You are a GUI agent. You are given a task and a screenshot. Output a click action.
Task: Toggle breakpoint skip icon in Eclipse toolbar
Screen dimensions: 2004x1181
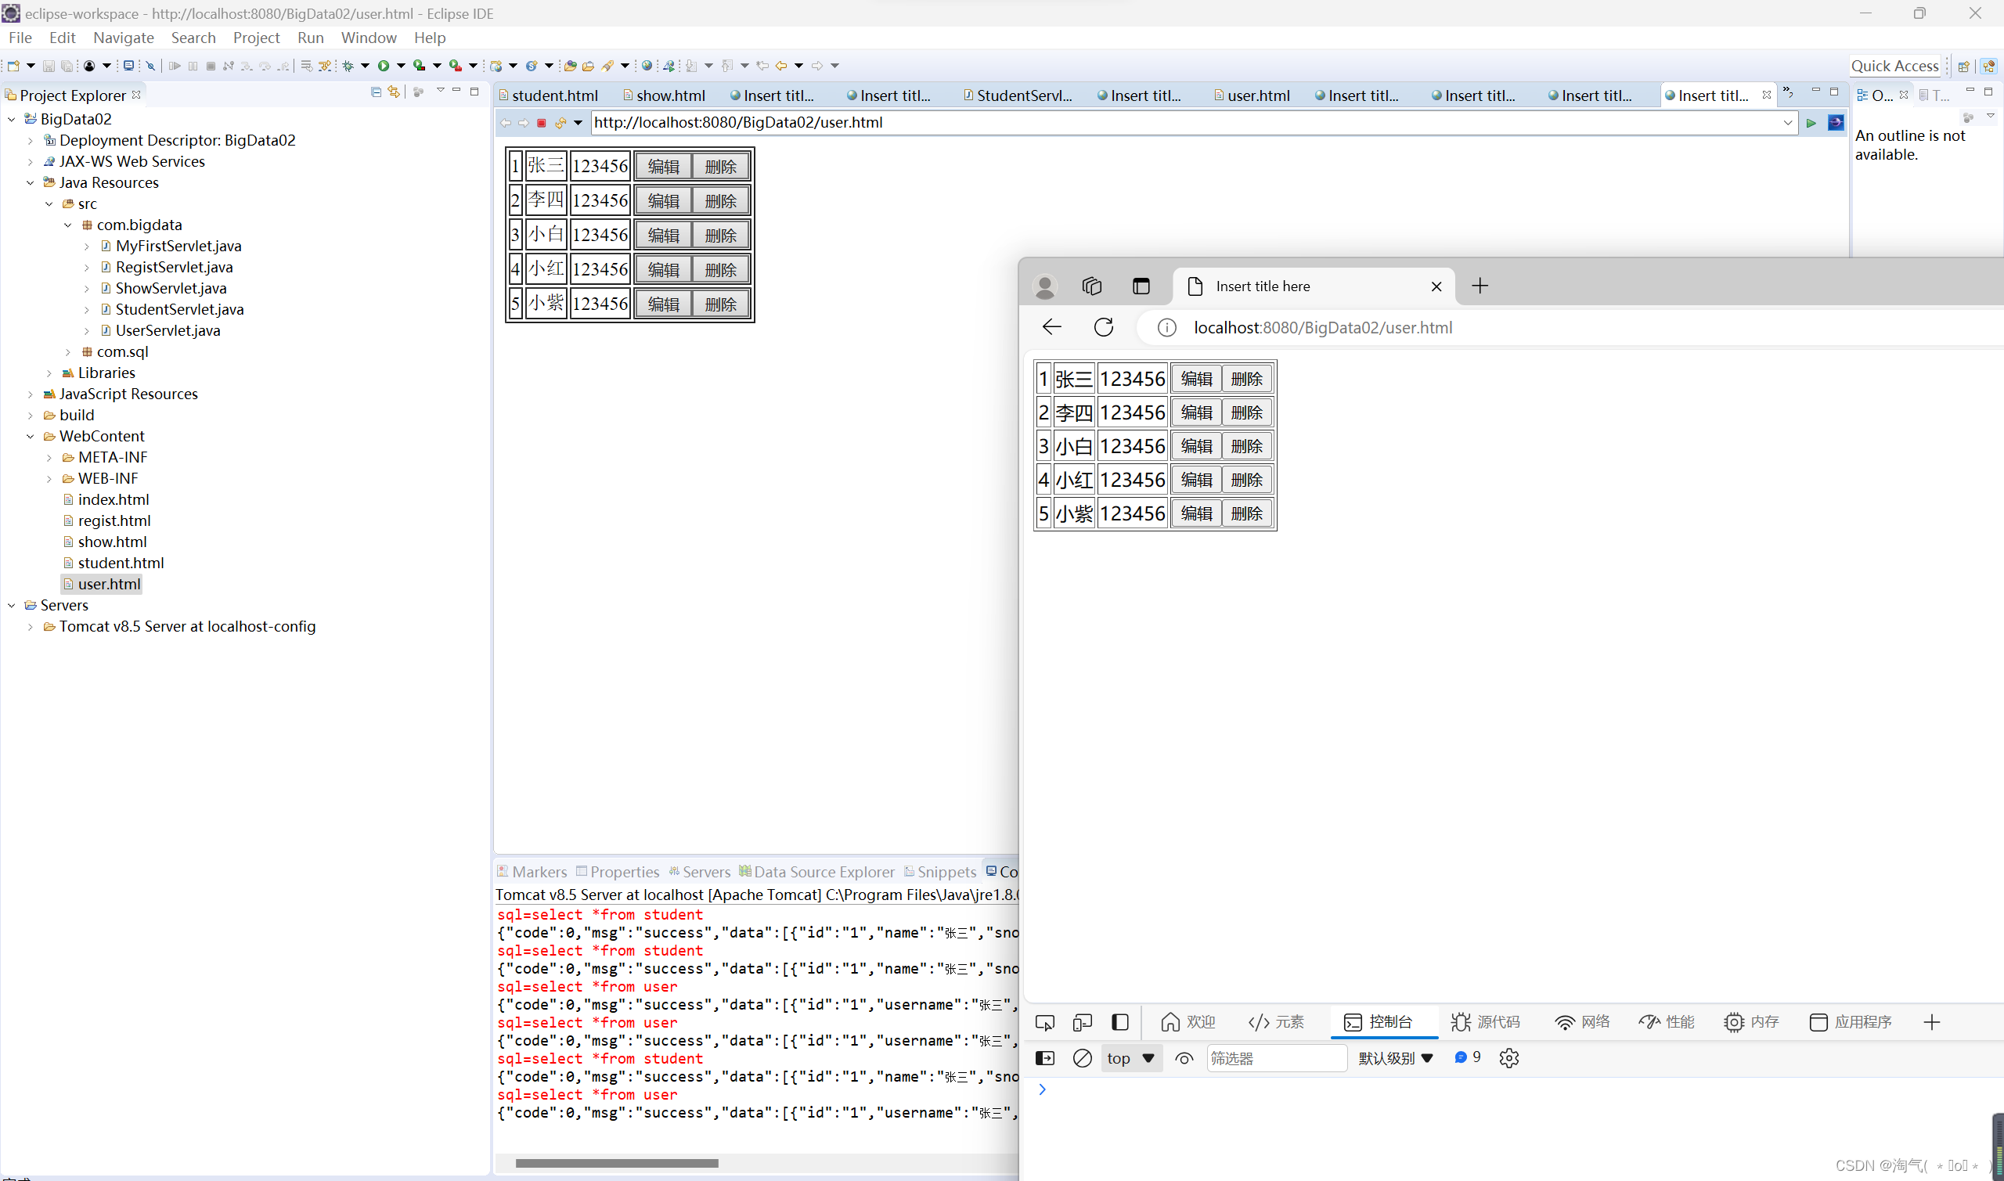pyautogui.click(x=150, y=65)
